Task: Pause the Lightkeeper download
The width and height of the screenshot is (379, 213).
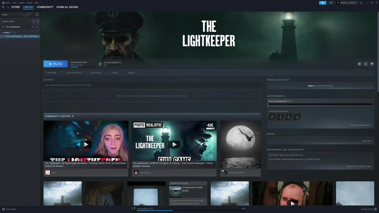Action: [55, 64]
